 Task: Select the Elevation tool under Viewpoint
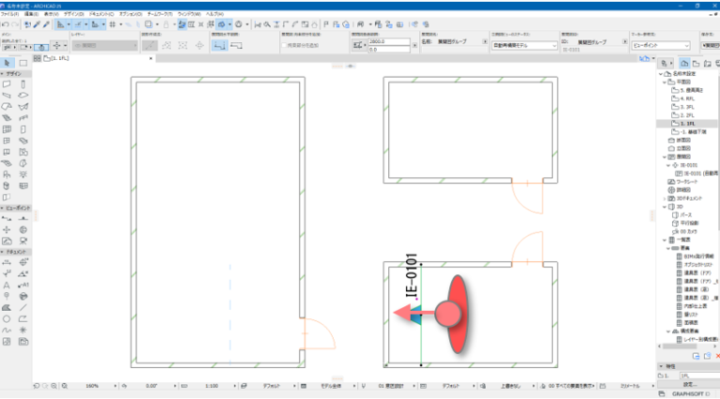tap(22, 219)
